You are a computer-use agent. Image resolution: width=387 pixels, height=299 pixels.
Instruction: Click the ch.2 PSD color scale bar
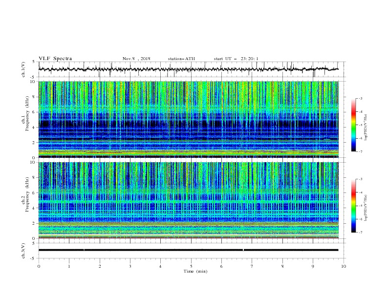tap(353, 206)
